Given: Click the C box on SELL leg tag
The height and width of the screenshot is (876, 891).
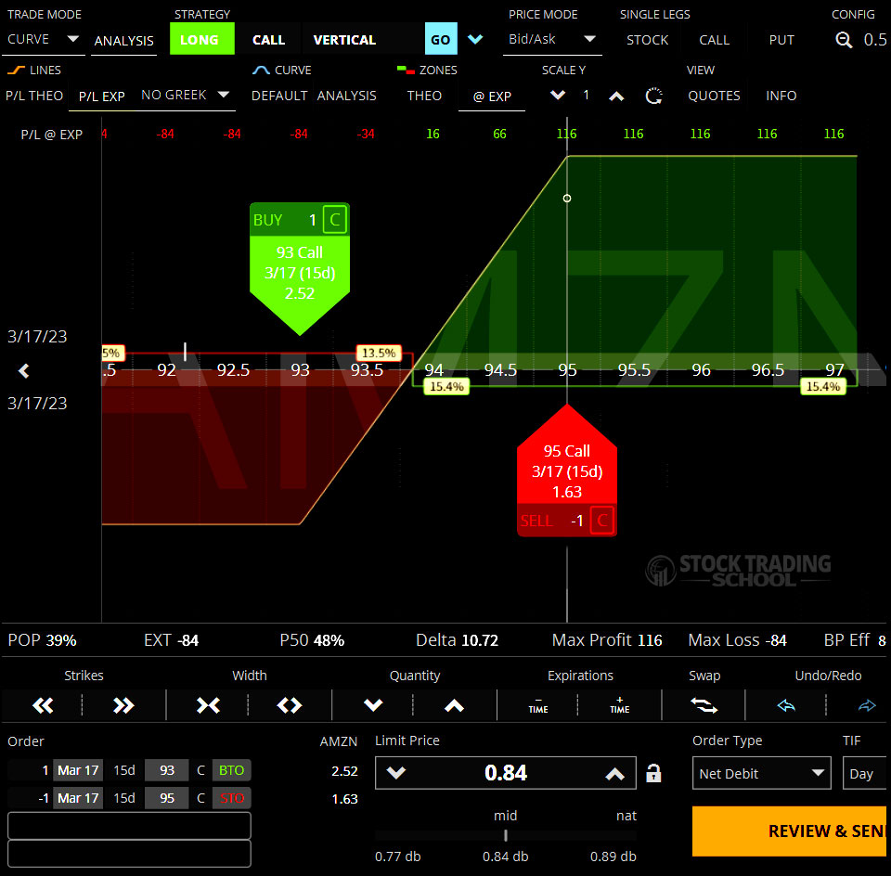Looking at the screenshot, I should 602,520.
